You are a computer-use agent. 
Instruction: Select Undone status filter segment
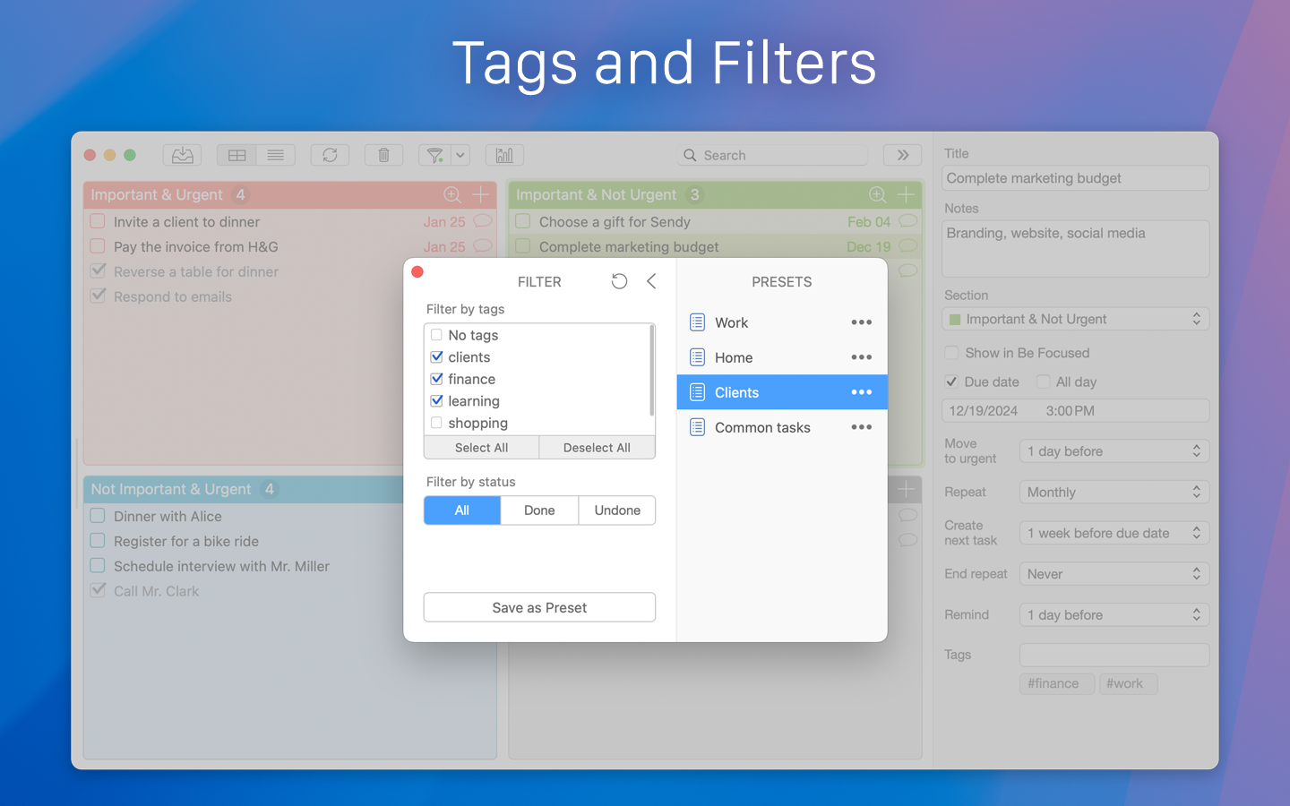click(x=617, y=510)
